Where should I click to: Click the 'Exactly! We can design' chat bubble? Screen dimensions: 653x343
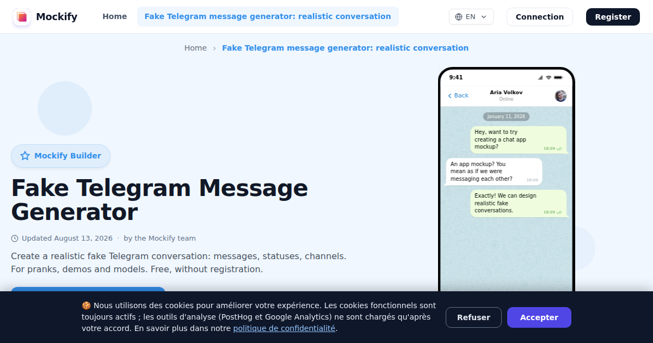(519, 203)
